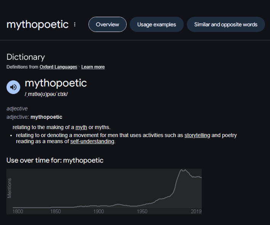Viewport: 270px width, 225px height.
Task: Open the Similar and opposite words tab
Action: click(x=226, y=24)
